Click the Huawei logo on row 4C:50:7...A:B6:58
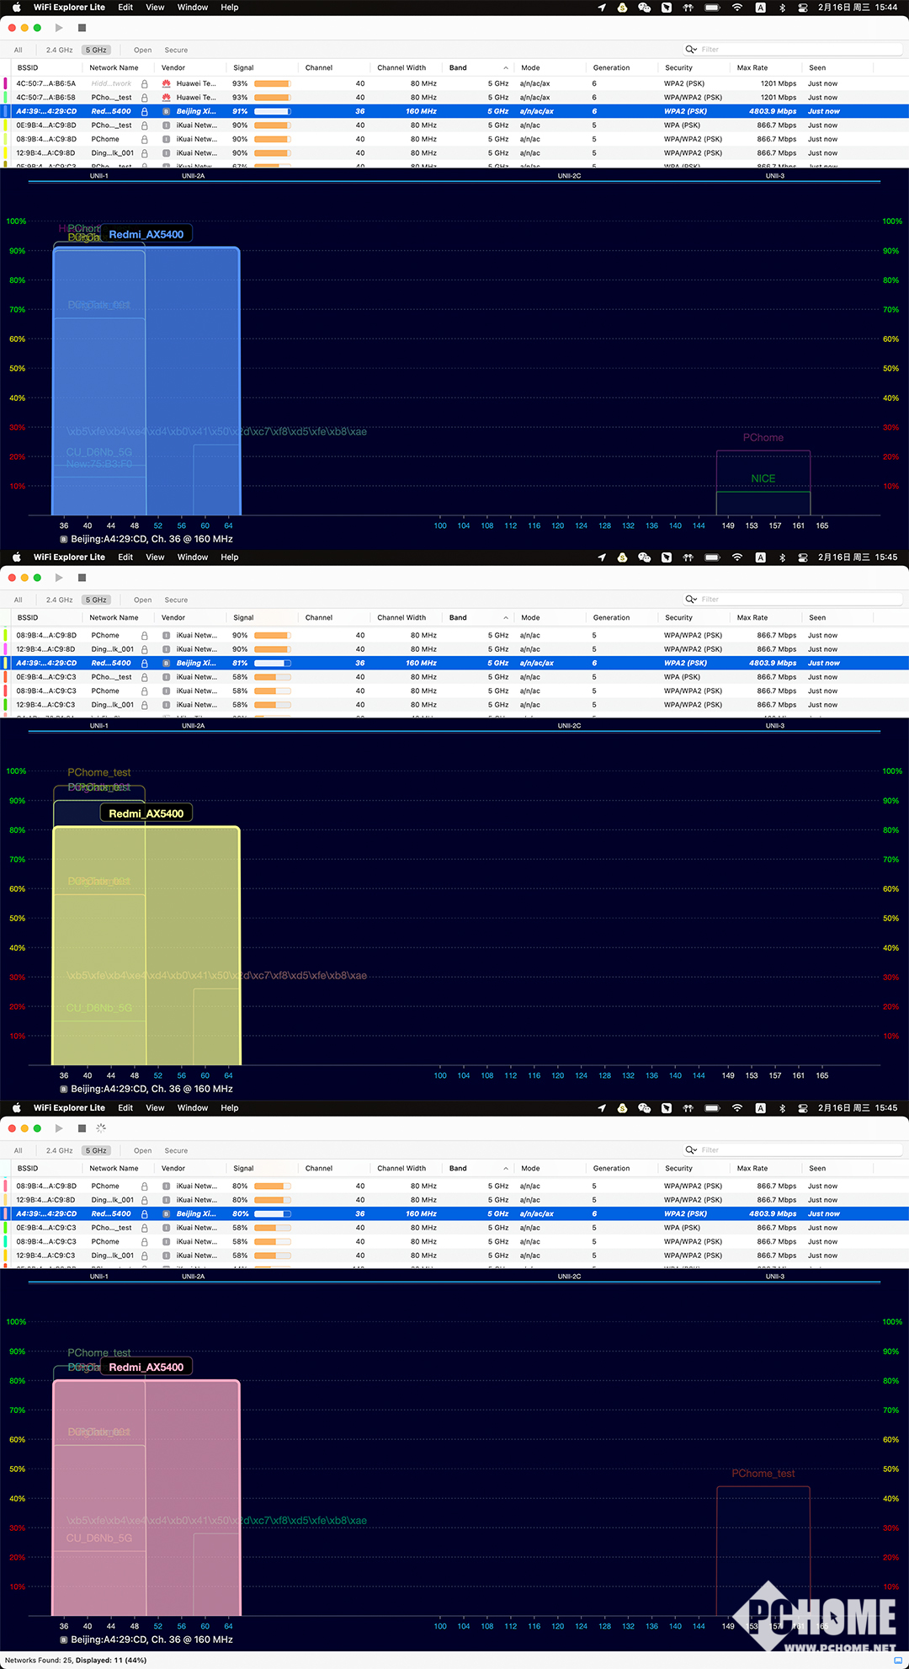Viewport: 909px width, 1669px height. point(167,98)
